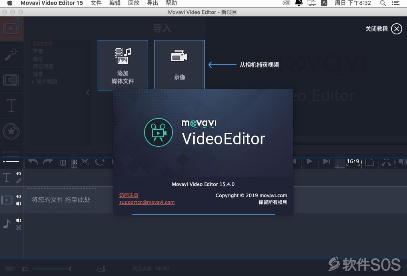Select 背景 in the import list

pyautogui.click(x=38, y=74)
